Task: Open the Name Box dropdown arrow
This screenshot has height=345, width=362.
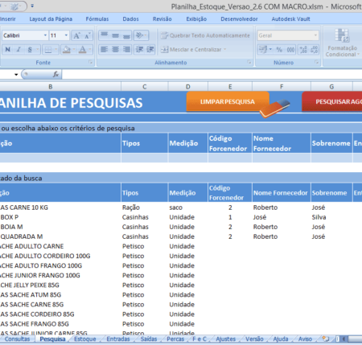Action: click(x=16, y=75)
